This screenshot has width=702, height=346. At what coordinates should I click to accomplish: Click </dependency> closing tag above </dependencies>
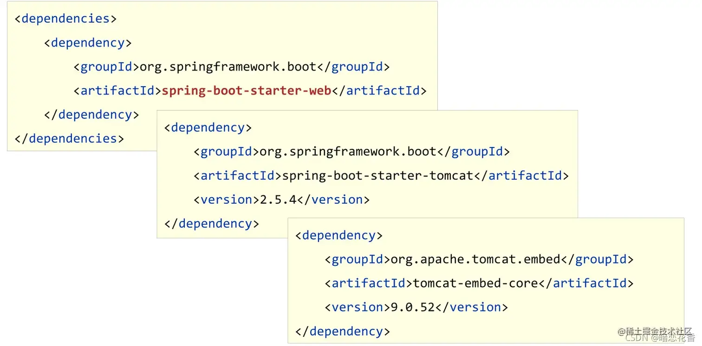coord(91,115)
